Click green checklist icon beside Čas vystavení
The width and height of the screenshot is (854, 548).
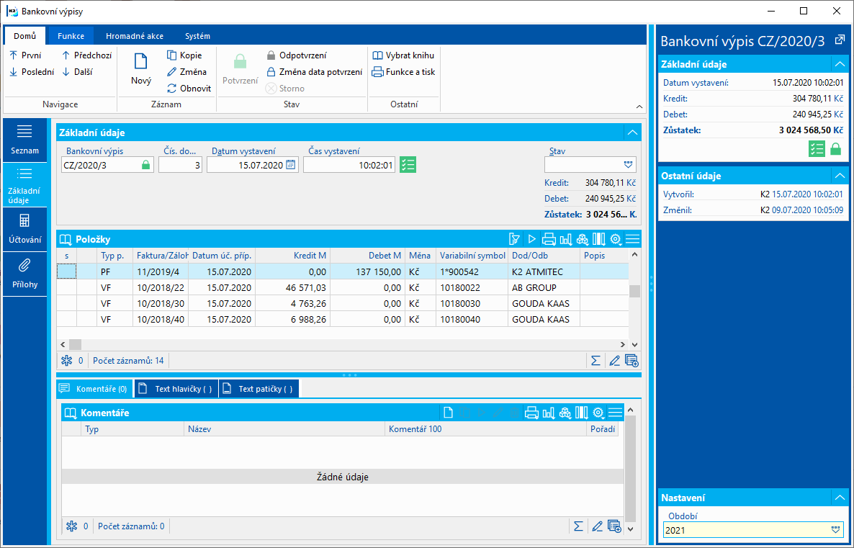coord(408,164)
